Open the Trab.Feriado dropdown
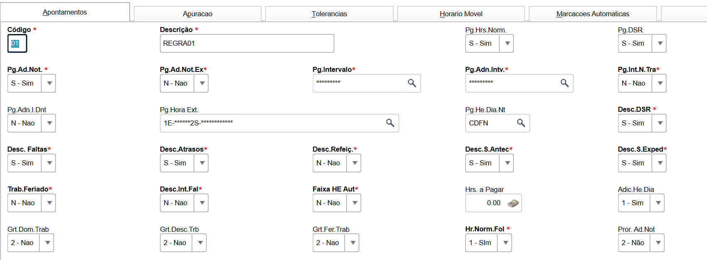 click(x=49, y=203)
